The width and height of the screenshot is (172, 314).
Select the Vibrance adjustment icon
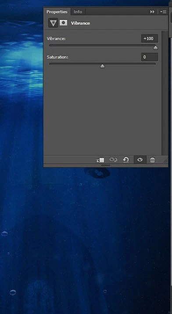click(53, 23)
